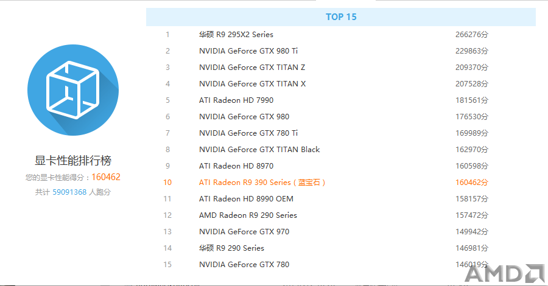Select AMD Radeon R9 290 Series entry

[x=248, y=215]
